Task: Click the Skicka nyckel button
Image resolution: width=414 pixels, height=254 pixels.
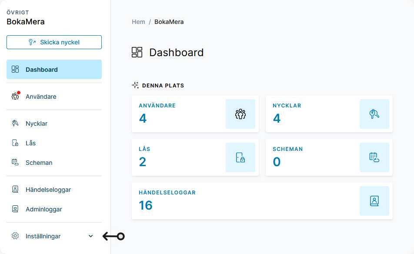Action: 54,42
